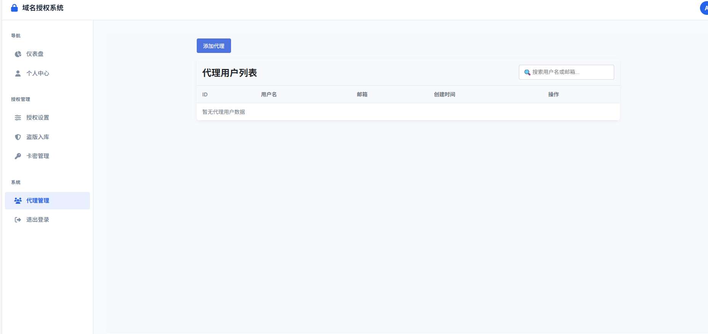Open the user avatar in top-right corner
The height and width of the screenshot is (334, 708).
tap(704, 8)
